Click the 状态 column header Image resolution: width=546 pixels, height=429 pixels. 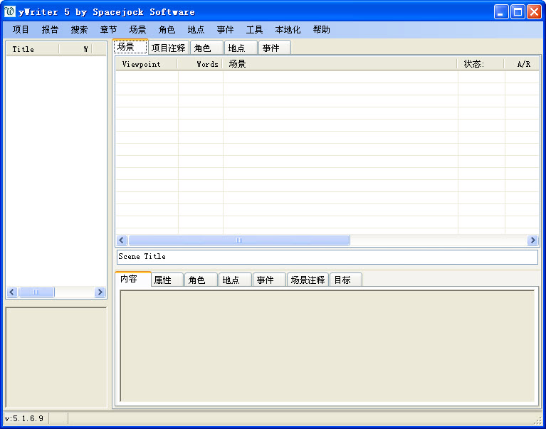pos(481,64)
